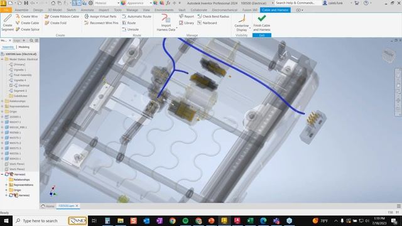This screenshot has height=226, width=402.
Task: Click Create Ribbon Cable
Action: (62, 16)
